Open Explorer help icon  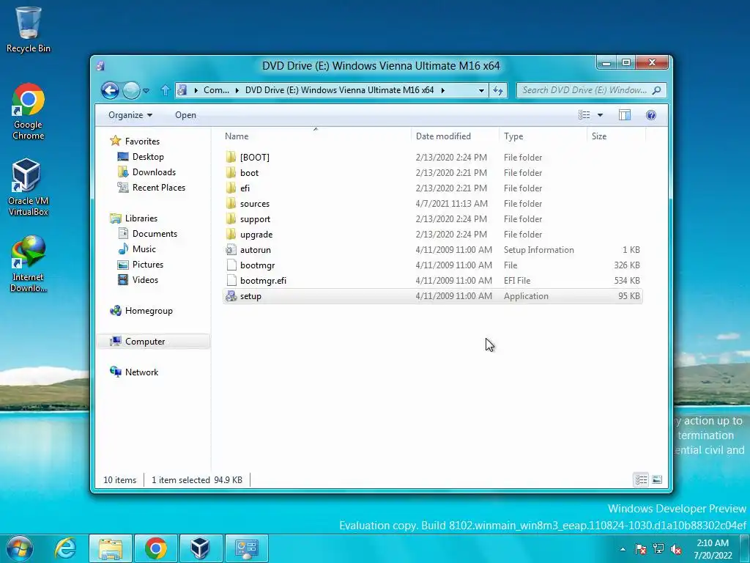point(651,115)
